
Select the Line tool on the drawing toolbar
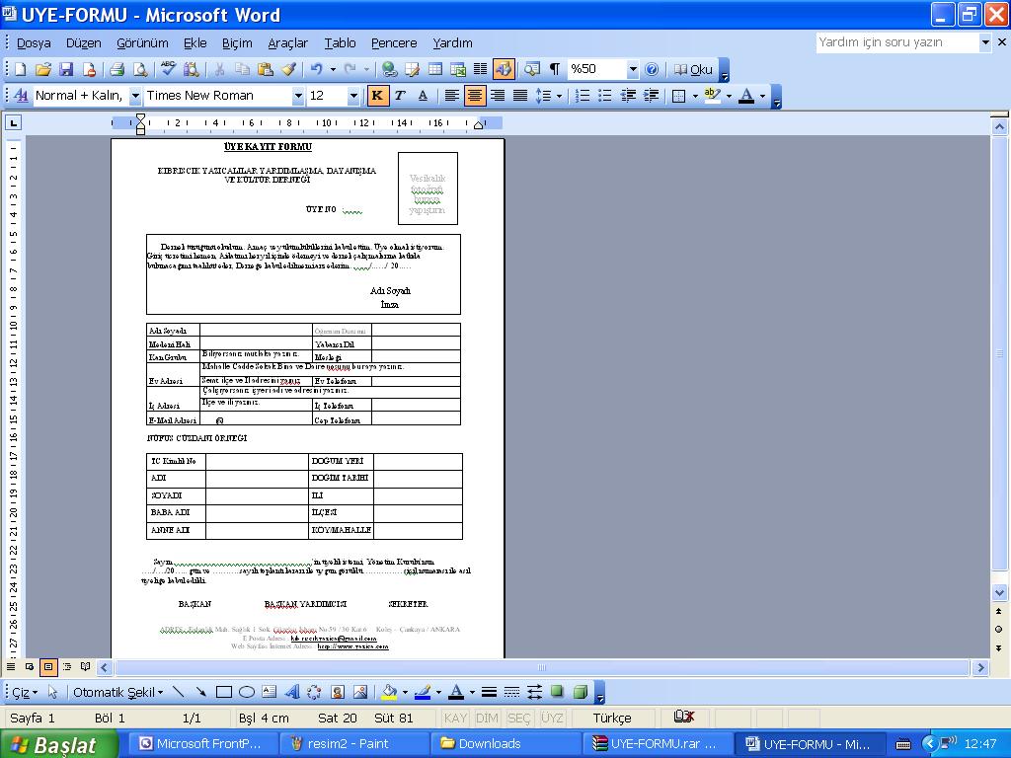click(178, 692)
